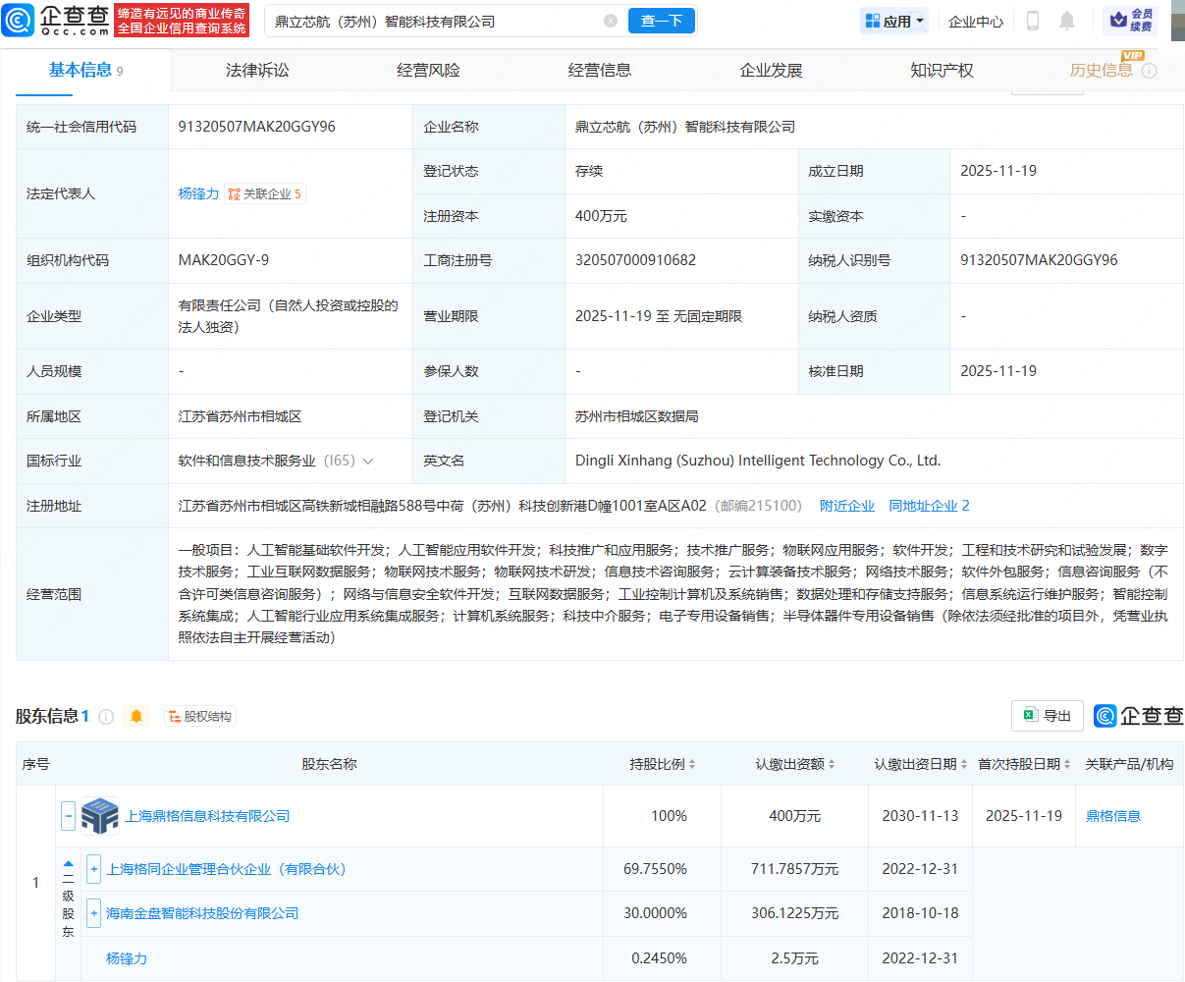The width and height of the screenshot is (1185, 982).
Task: Click the company name search input field
Action: click(432, 21)
